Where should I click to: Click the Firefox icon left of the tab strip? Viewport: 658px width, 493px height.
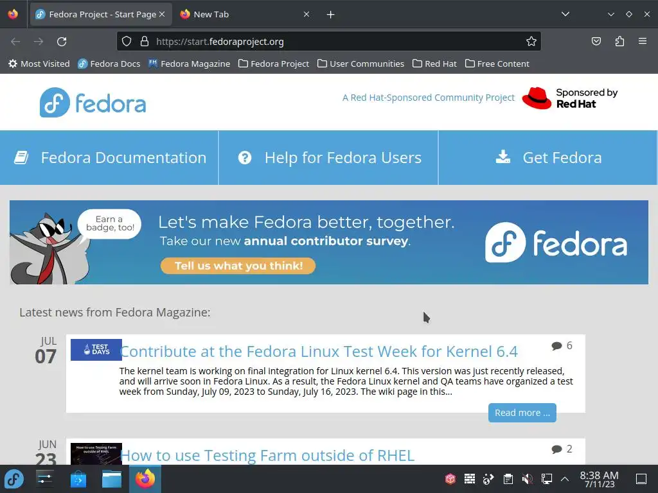tap(13, 14)
